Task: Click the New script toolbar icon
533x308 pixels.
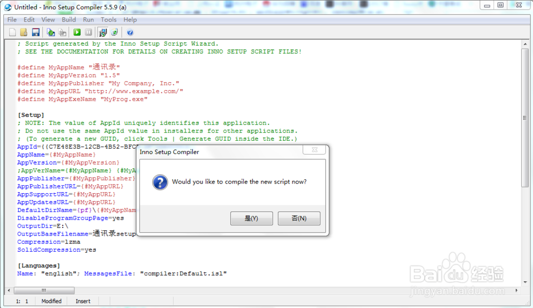Action: click(x=12, y=33)
